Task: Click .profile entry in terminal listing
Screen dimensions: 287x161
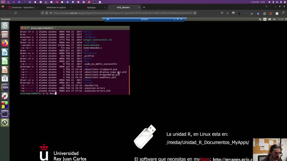Action: coord(89,56)
